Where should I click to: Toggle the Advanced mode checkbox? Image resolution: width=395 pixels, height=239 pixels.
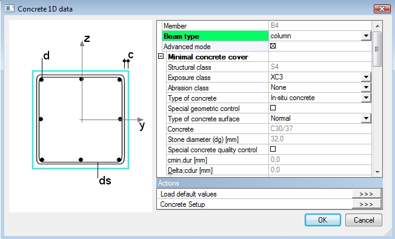pos(273,46)
